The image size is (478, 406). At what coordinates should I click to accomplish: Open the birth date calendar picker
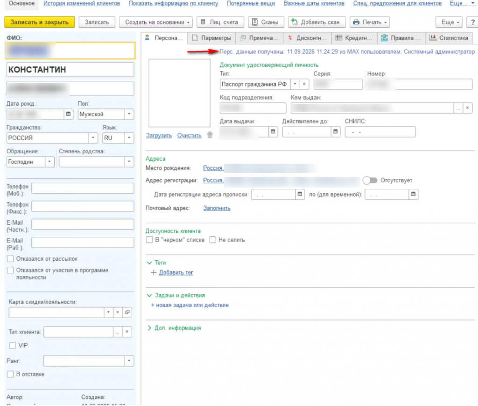68,114
